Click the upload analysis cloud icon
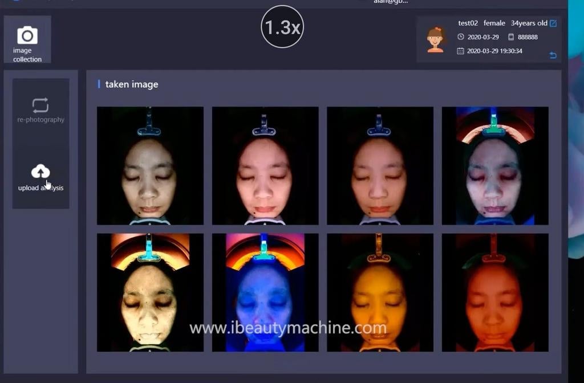 click(40, 171)
